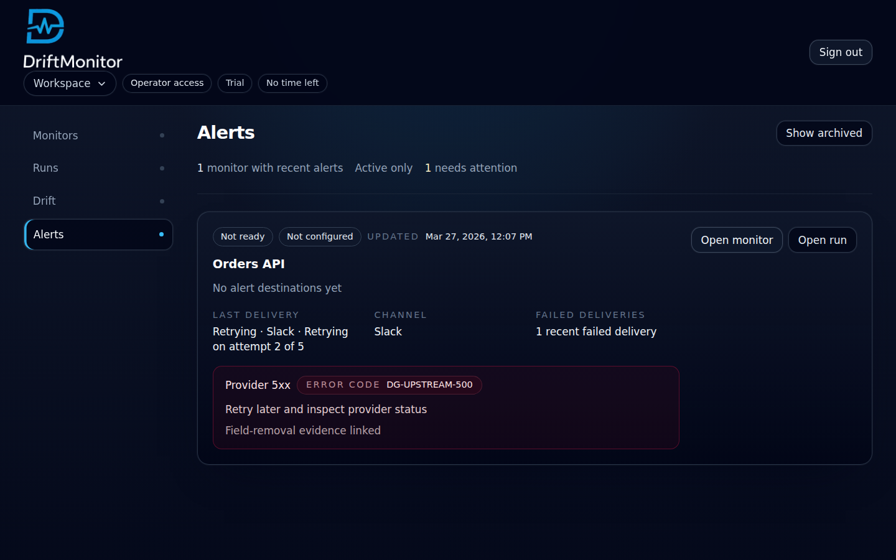The height and width of the screenshot is (560, 896).
Task: Click the DriftMonitor logo icon
Action: (44, 26)
